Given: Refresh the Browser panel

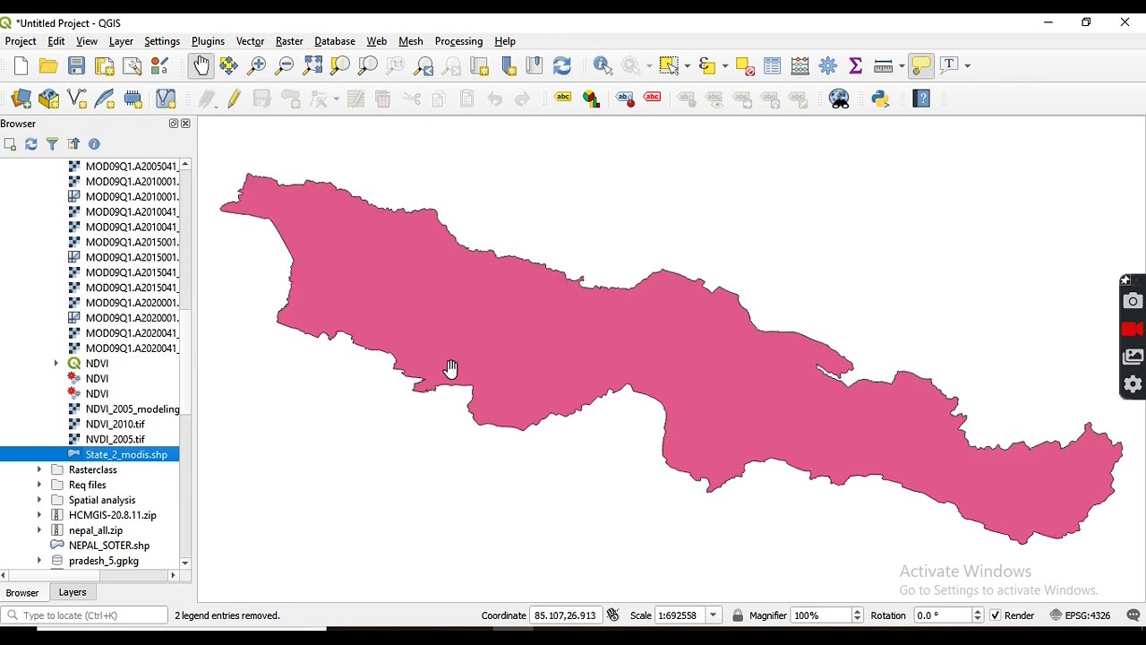Looking at the screenshot, I should coord(31,144).
